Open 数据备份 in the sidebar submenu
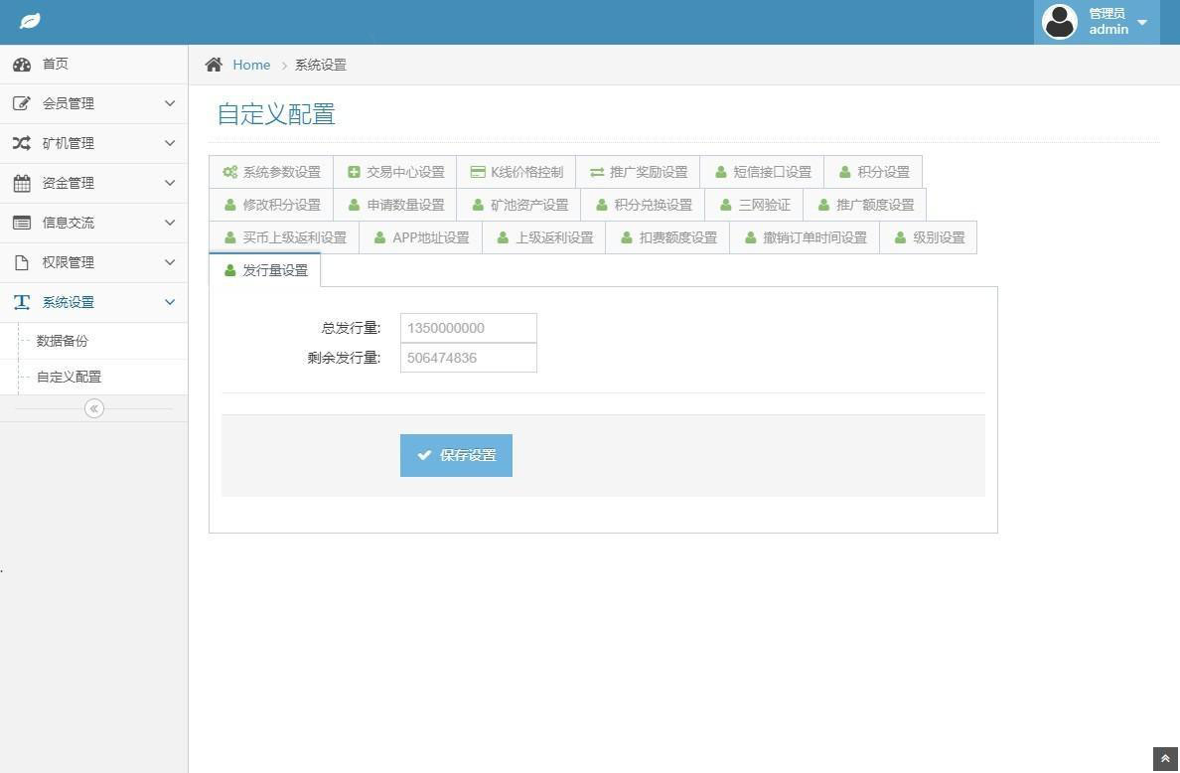This screenshot has height=773, width=1180. click(x=63, y=341)
